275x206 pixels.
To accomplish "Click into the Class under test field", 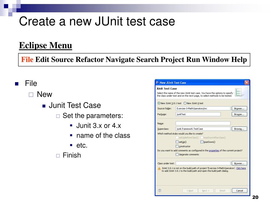I will (x=203, y=163).
